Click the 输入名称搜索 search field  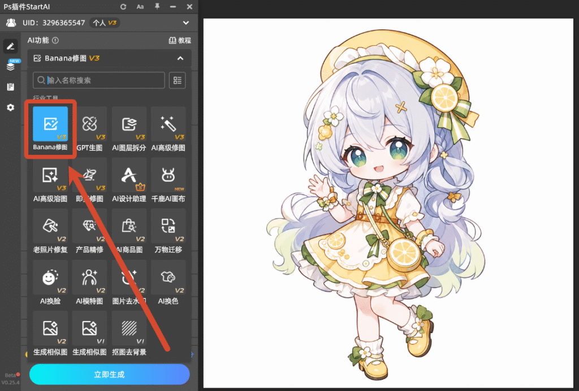click(x=98, y=80)
